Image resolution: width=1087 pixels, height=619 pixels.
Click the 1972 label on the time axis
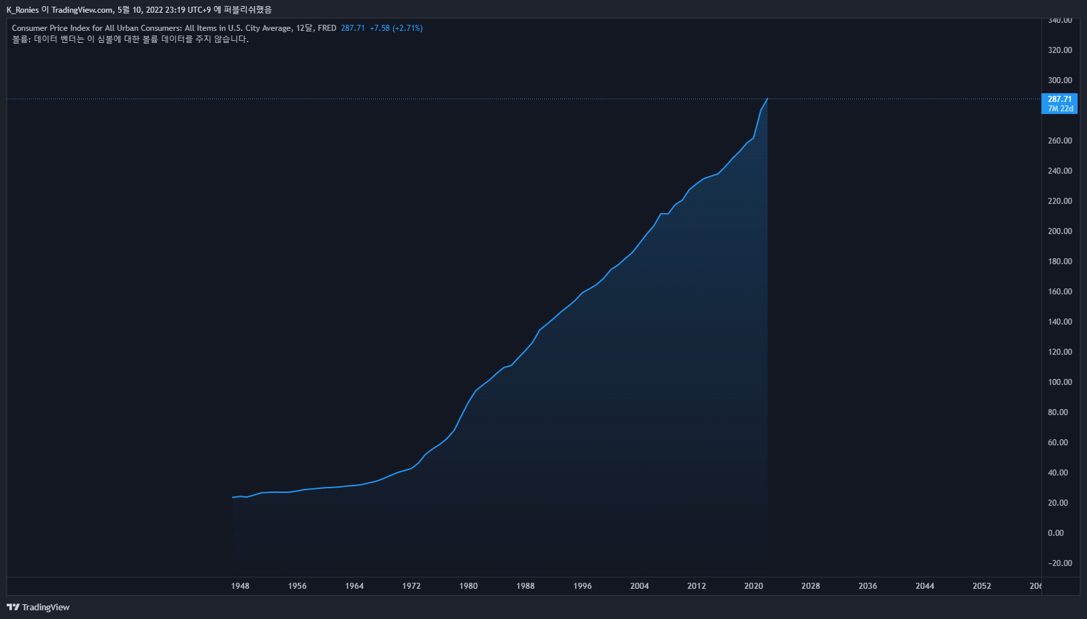pyautogui.click(x=411, y=586)
